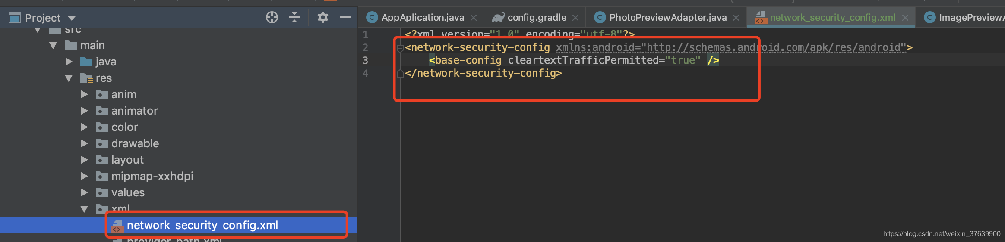Click the Project view window icon
1005x242 pixels.
point(15,18)
